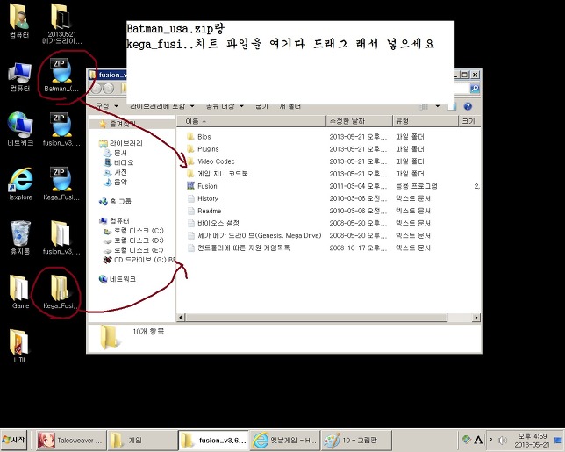Viewport: 565px width, 452px height.
Task: Select 라이브러리 in the navigation pane
Action: click(121, 143)
